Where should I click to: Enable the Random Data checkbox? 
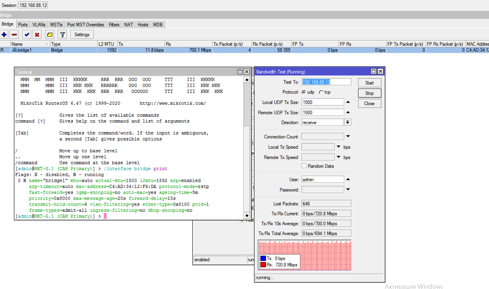pyautogui.click(x=304, y=166)
